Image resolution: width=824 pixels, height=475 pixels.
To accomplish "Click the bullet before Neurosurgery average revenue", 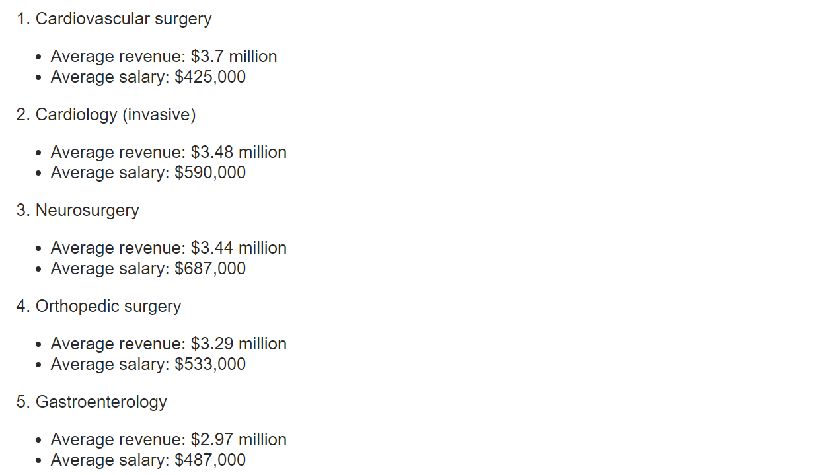I will 40,250.
